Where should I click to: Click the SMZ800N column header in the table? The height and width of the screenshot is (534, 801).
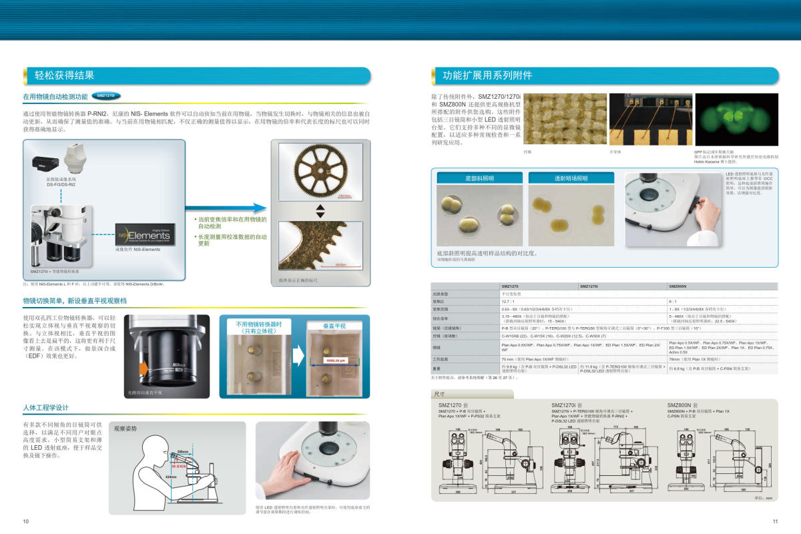click(x=678, y=286)
